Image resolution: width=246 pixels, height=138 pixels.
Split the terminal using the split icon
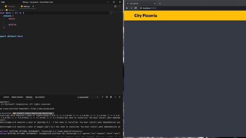107,97
